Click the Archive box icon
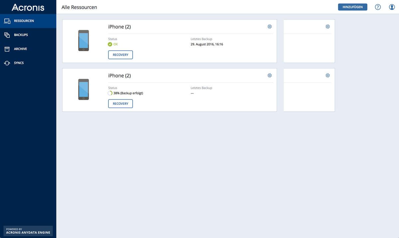This screenshot has width=399, height=238. click(x=7, y=49)
